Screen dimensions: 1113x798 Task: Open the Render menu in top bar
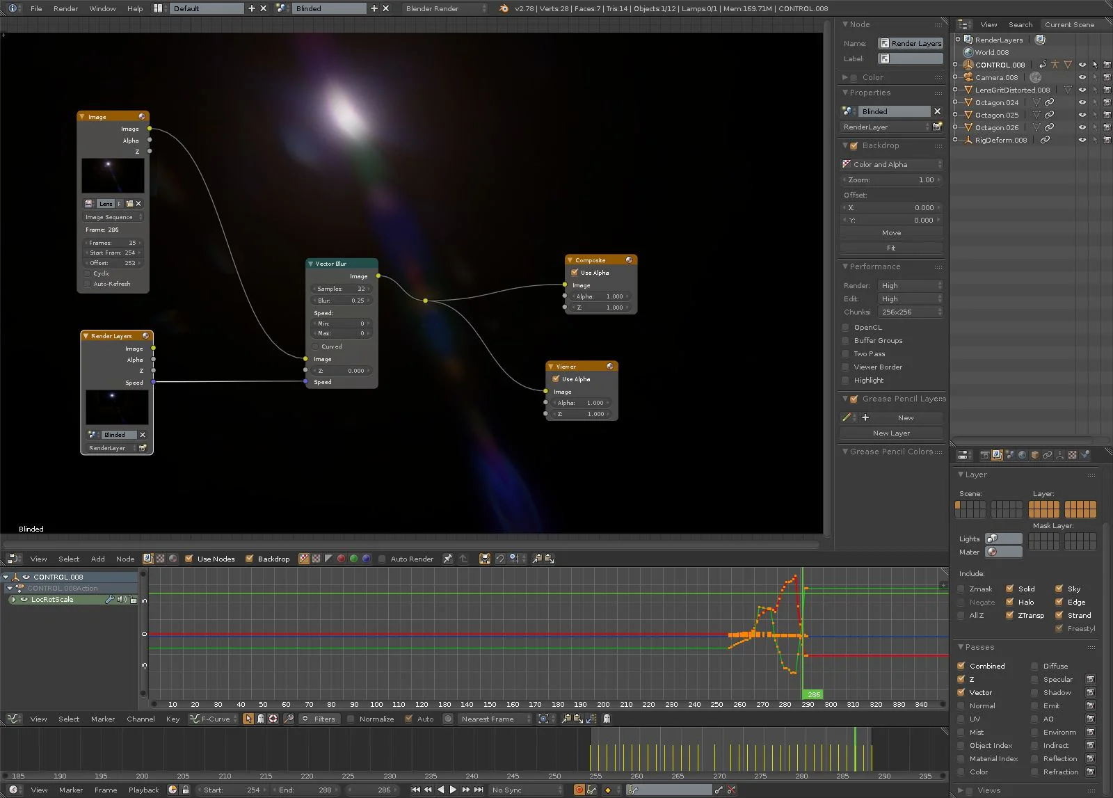(x=65, y=8)
